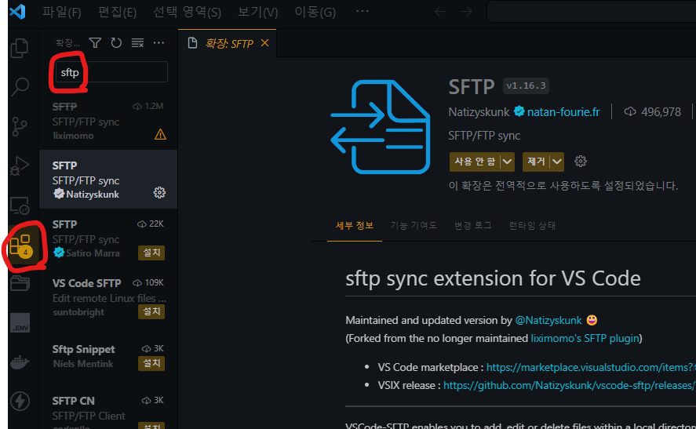The height and width of the screenshot is (429, 696).
Task: Select the Natizyskunk SFTP extension item
Action: (108, 180)
